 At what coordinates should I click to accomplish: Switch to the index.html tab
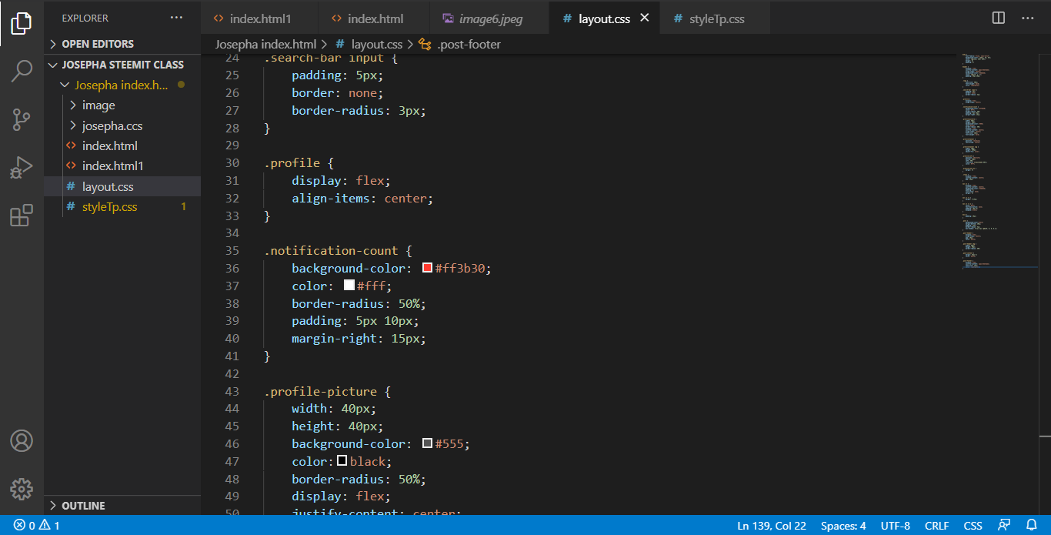point(375,18)
